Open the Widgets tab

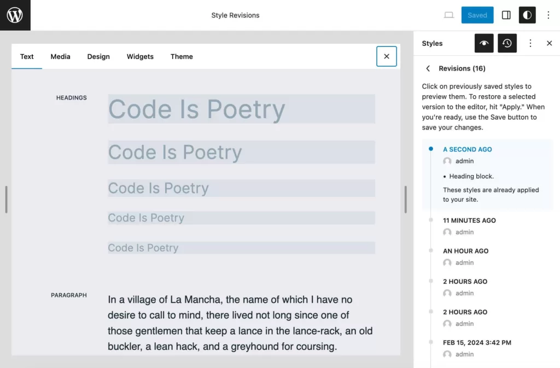coord(140,56)
